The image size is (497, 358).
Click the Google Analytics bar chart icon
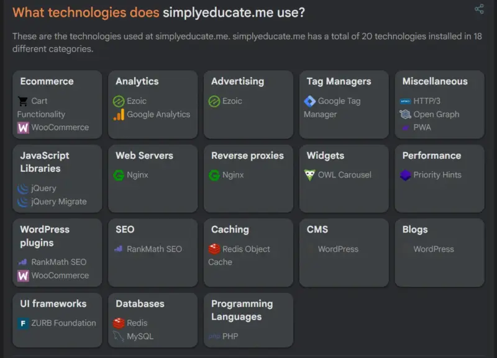pos(119,115)
